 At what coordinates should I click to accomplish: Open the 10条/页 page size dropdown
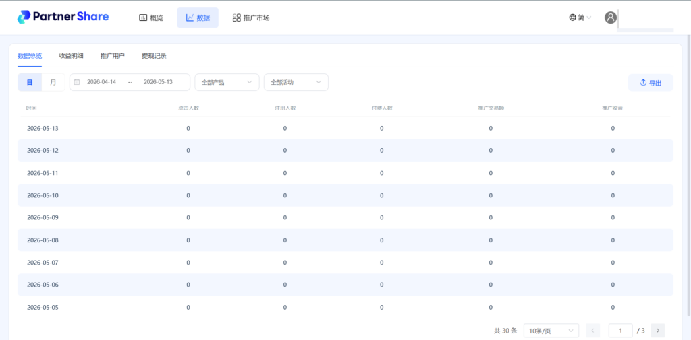coord(551,331)
